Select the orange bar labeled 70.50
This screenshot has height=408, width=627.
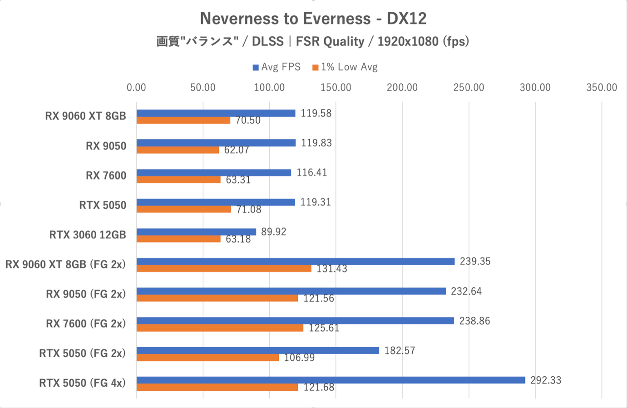183,121
